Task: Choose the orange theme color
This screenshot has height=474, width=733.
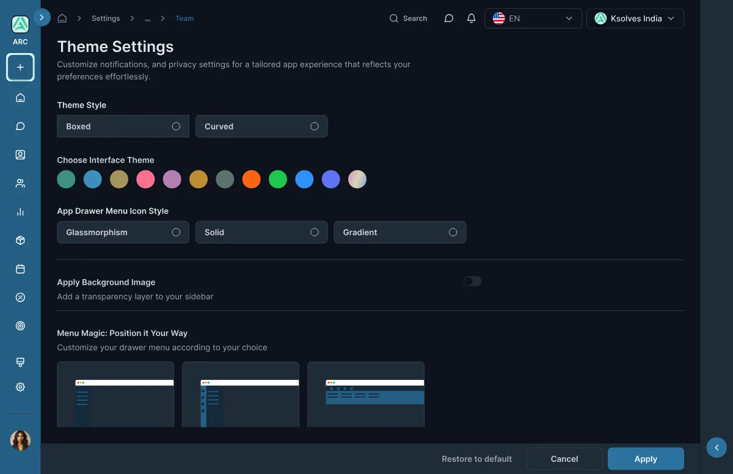Action: pyautogui.click(x=252, y=179)
